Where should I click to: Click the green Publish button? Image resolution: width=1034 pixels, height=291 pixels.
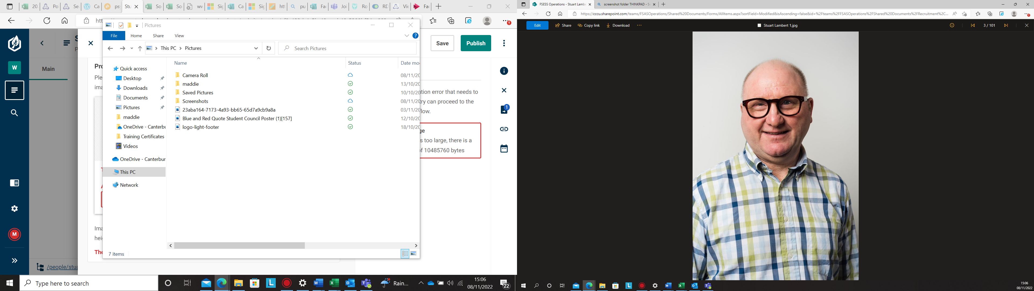tap(476, 43)
